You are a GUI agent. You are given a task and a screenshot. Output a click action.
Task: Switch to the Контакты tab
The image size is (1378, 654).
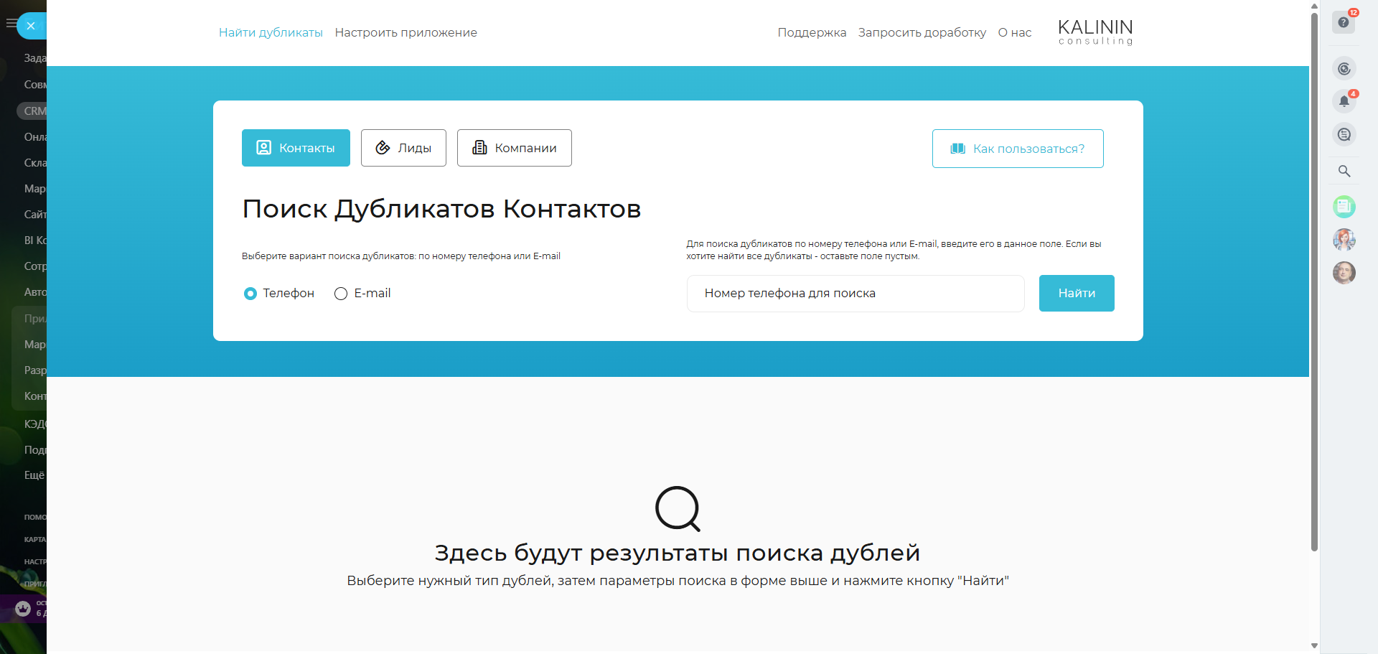coord(296,148)
